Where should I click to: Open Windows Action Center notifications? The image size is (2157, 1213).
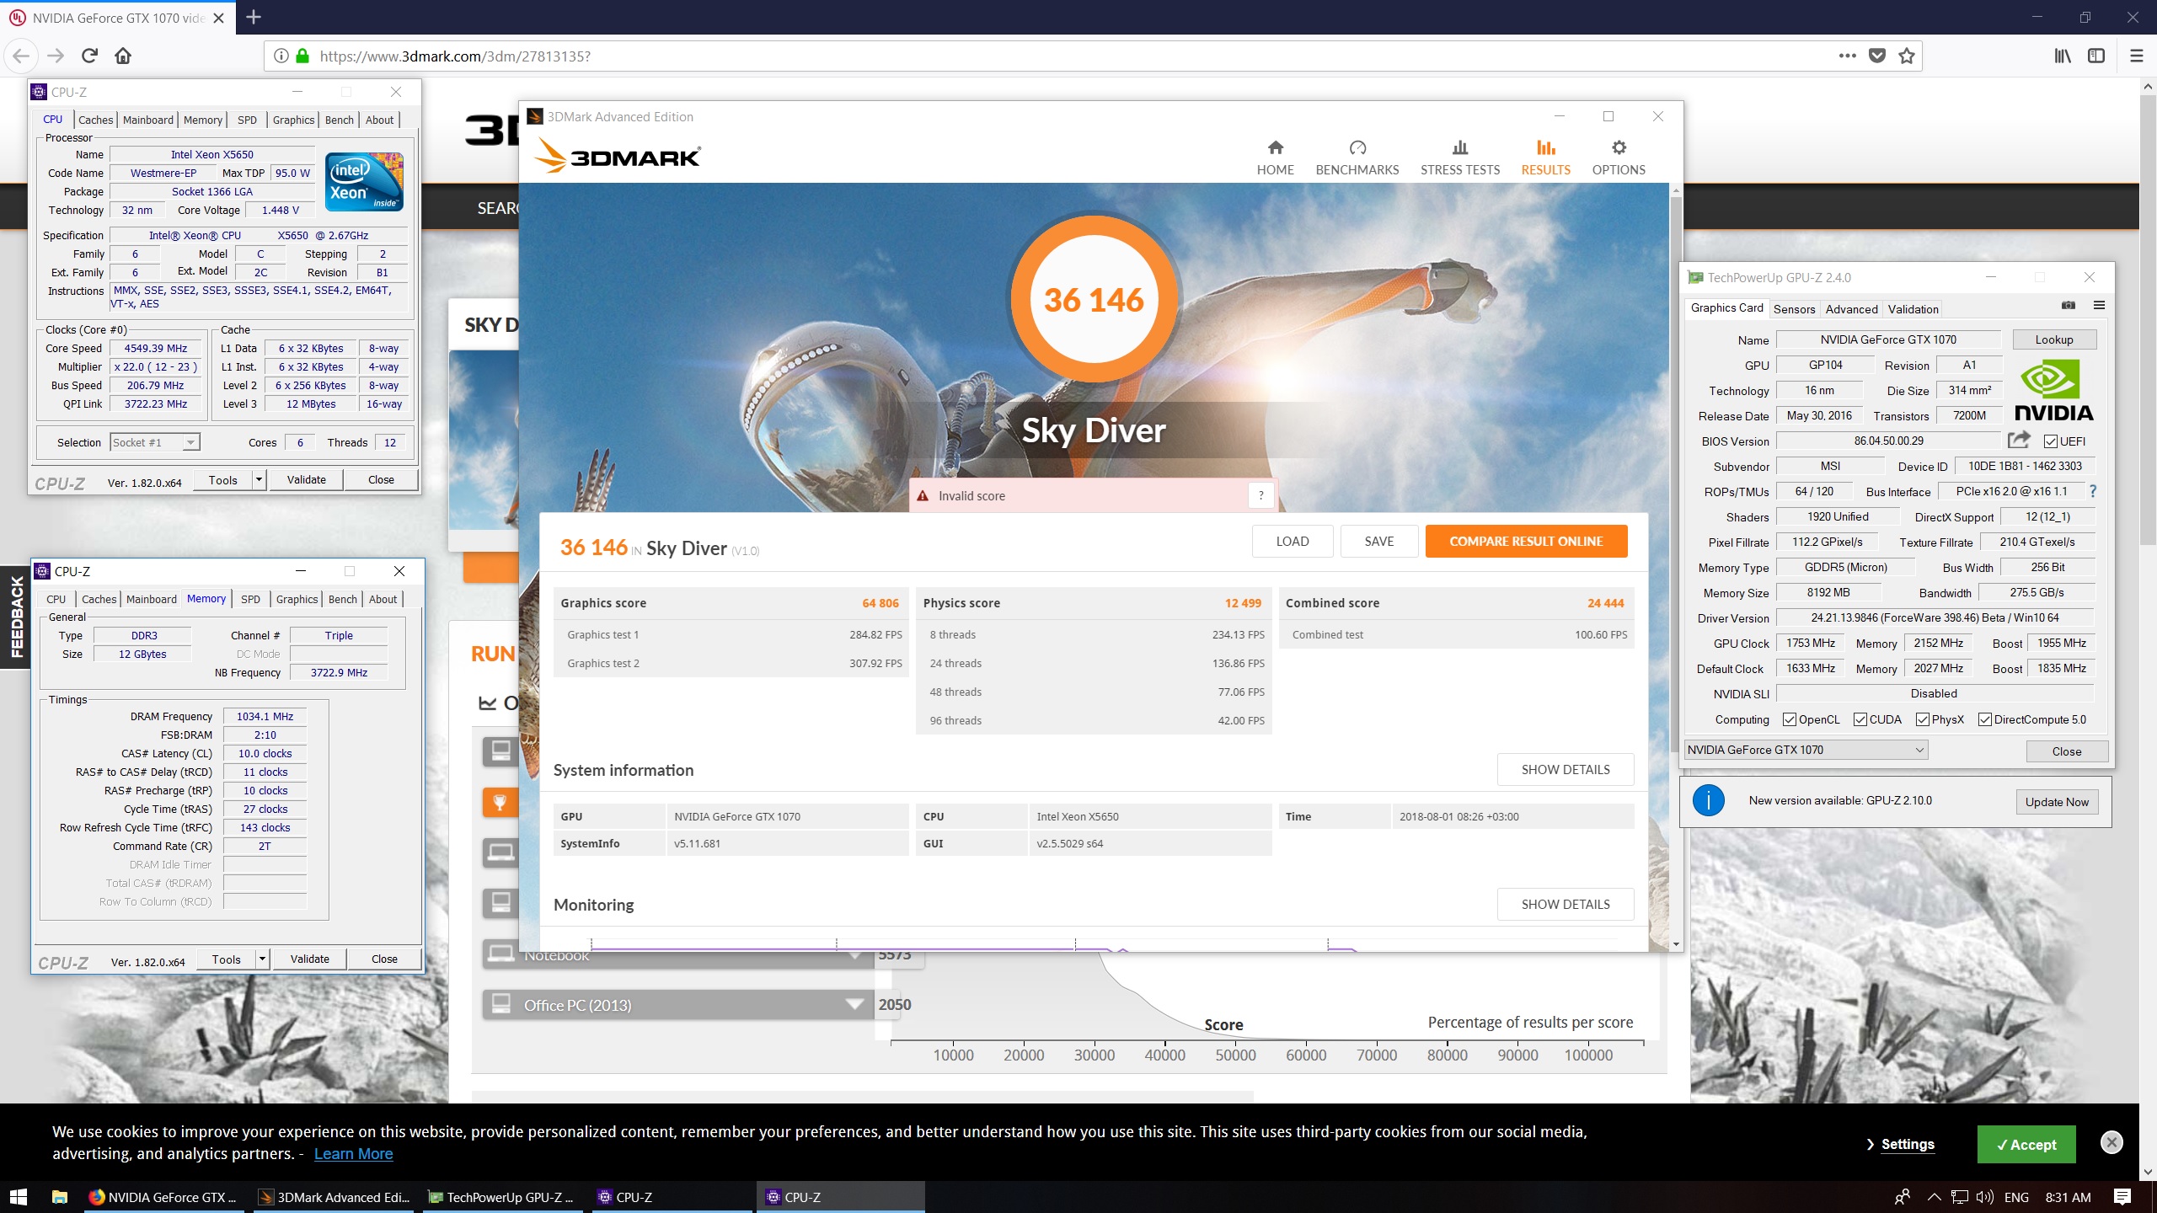(2122, 1197)
